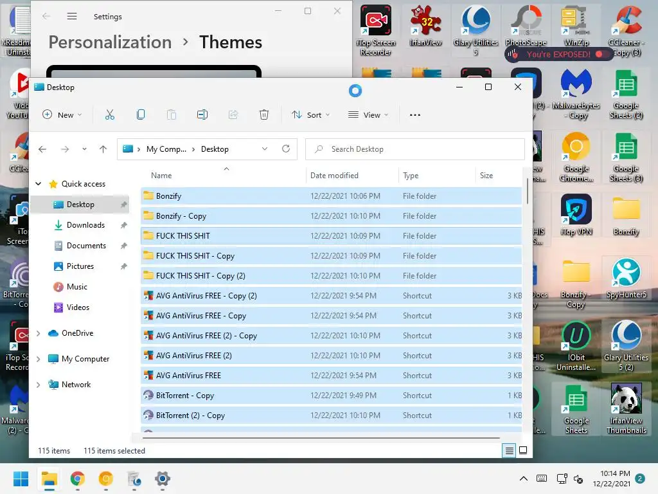Open the IObit Uninstaller desktop shortcut

coord(576,346)
